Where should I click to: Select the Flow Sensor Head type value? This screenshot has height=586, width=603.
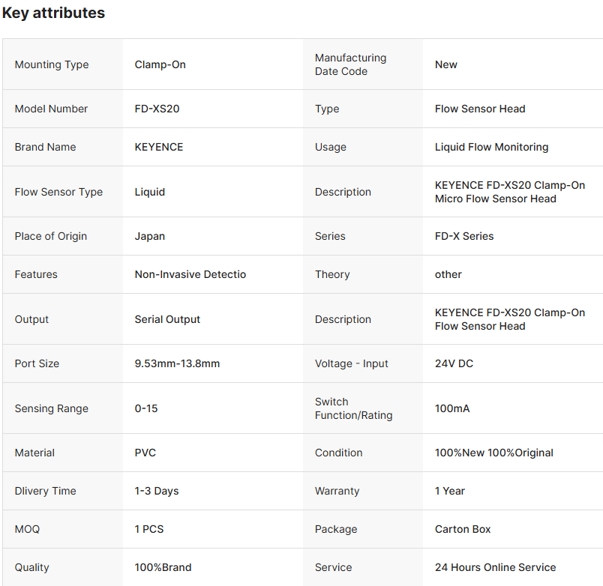[x=479, y=109]
